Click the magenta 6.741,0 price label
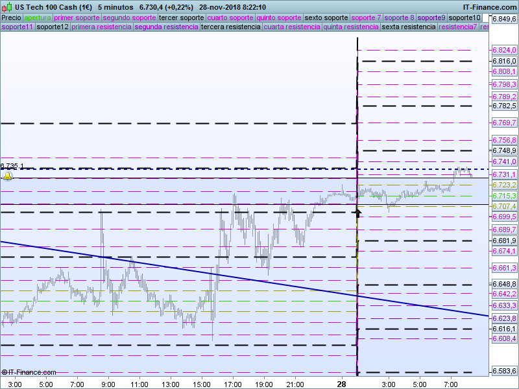Screen dimensions: 519x389 click(x=504, y=161)
